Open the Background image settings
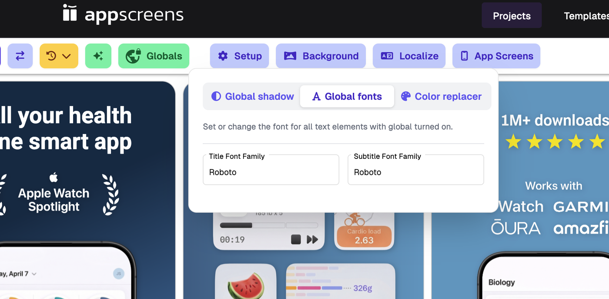The width and height of the screenshot is (609, 299). point(321,56)
